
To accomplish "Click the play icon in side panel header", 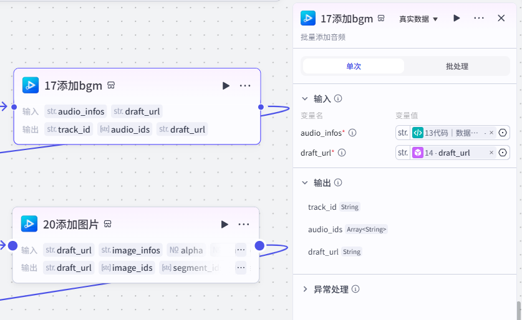I will tap(457, 18).
